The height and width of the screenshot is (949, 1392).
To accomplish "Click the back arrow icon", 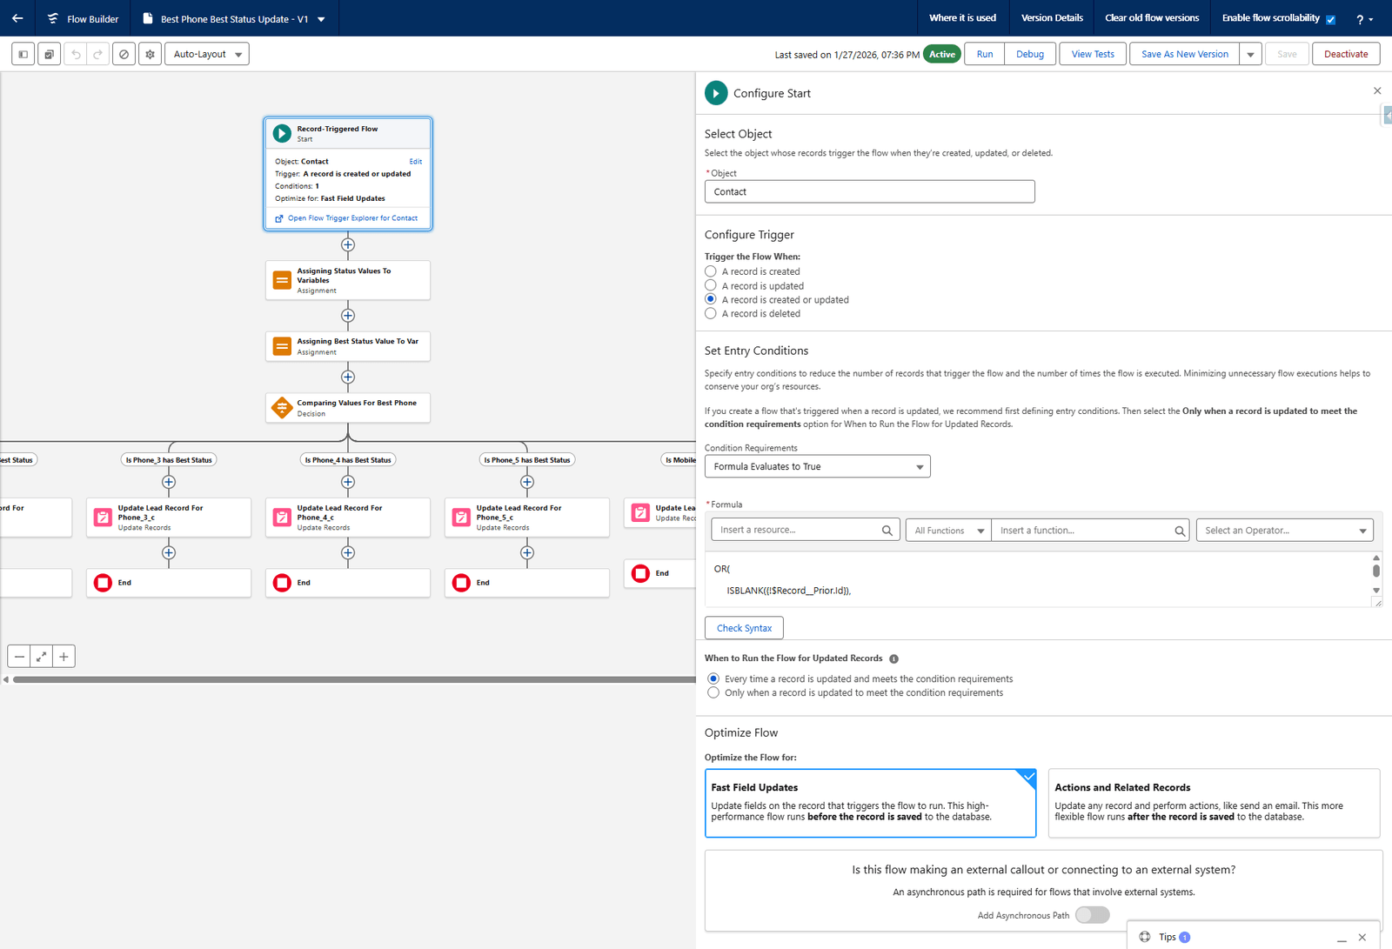I will 17,18.
